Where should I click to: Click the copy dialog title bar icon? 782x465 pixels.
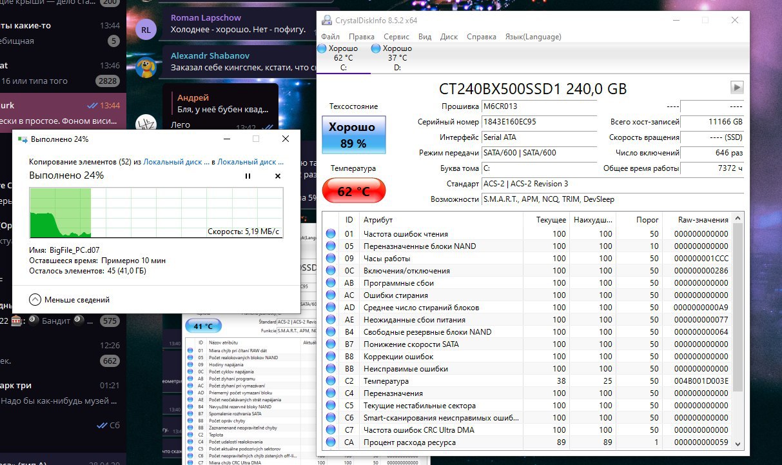(23, 139)
